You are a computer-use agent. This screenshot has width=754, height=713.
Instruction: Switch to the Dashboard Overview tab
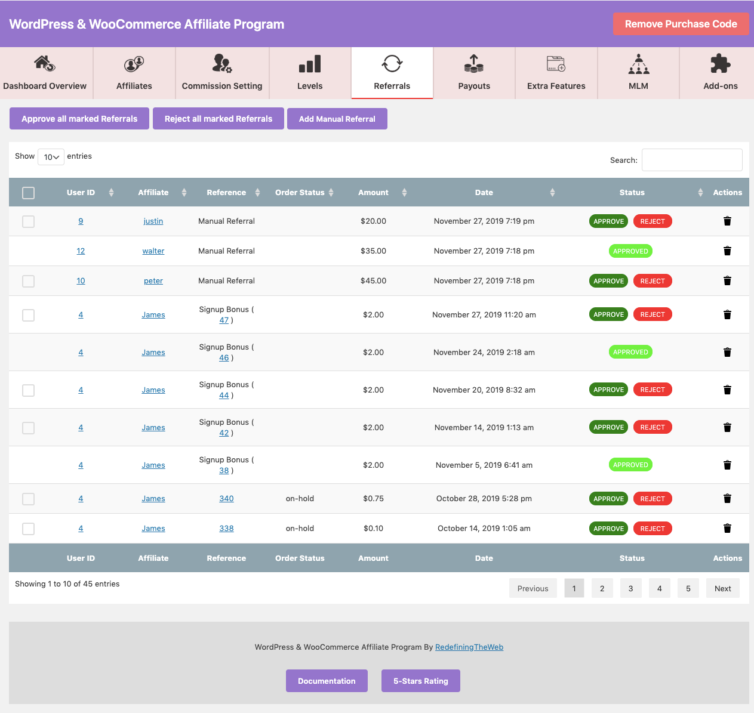(45, 73)
